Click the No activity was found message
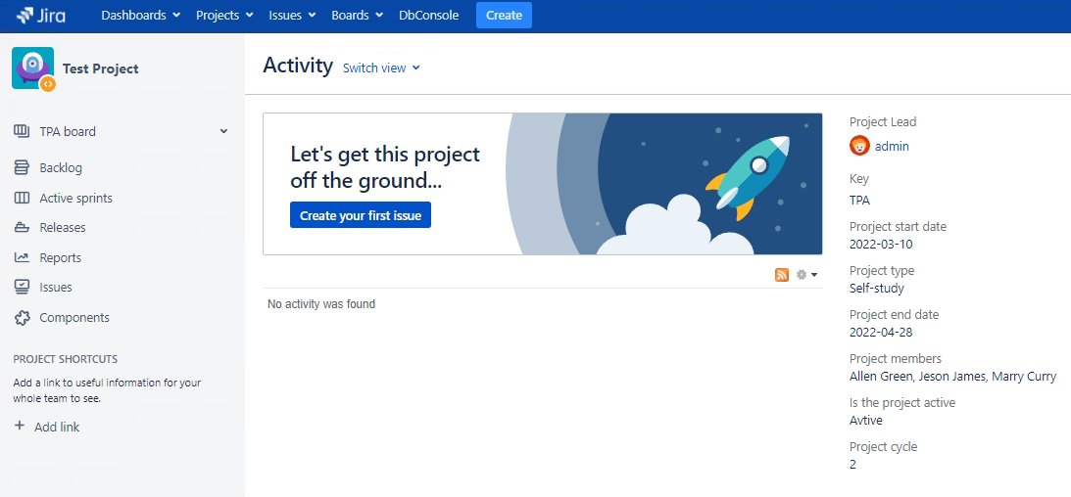This screenshot has height=497, width=1071. click(x=321, y=304)
